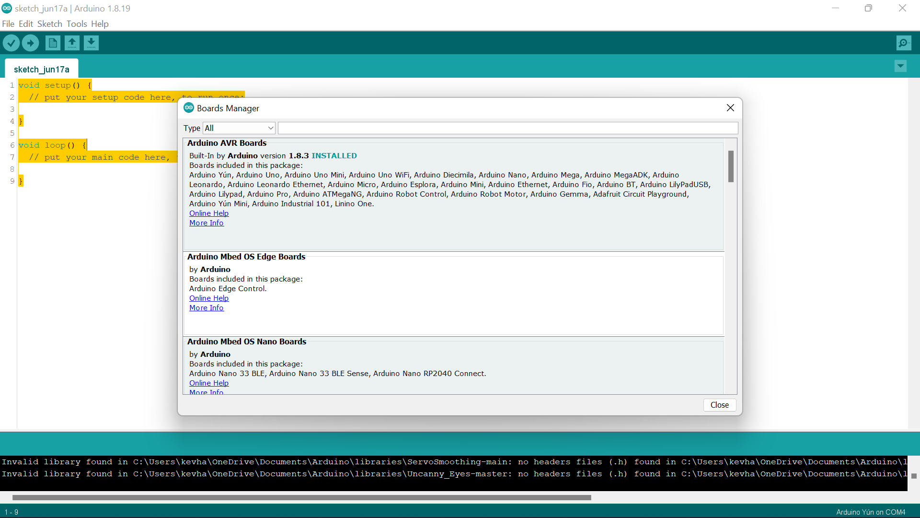Open the Tools menu
This screenshot has height=518, width=920.
pos(77,24)
